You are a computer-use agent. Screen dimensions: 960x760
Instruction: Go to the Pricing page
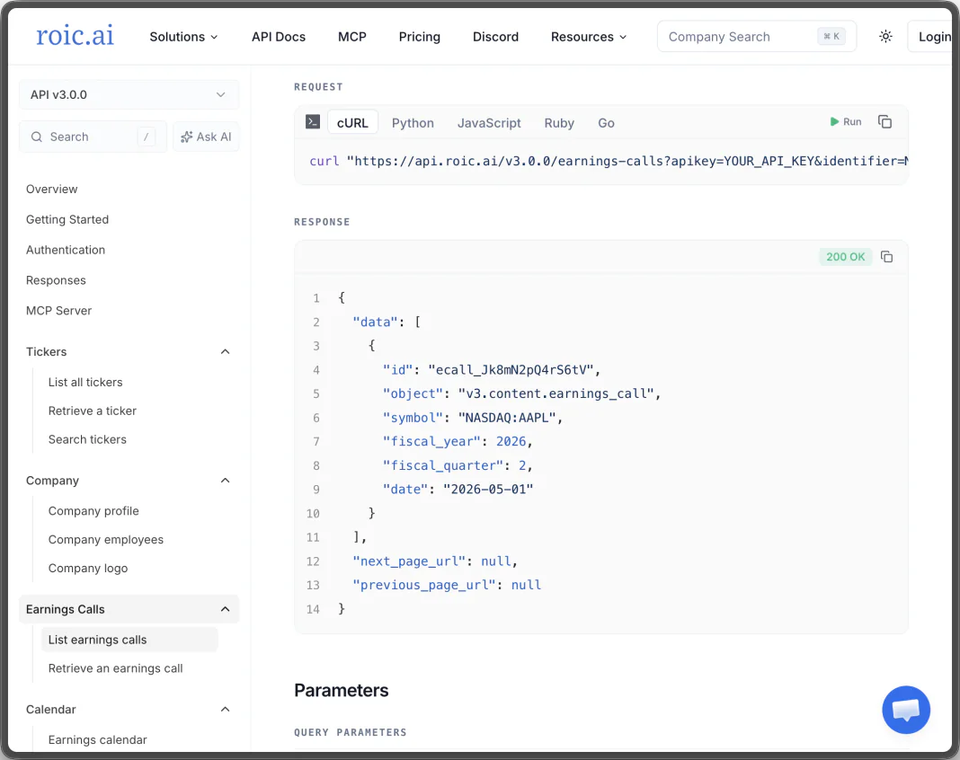[420, 37]
